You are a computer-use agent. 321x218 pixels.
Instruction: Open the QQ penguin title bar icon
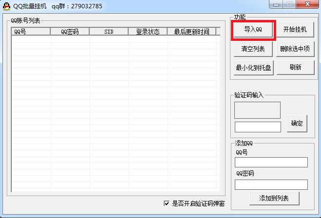[x=6, y=6]
